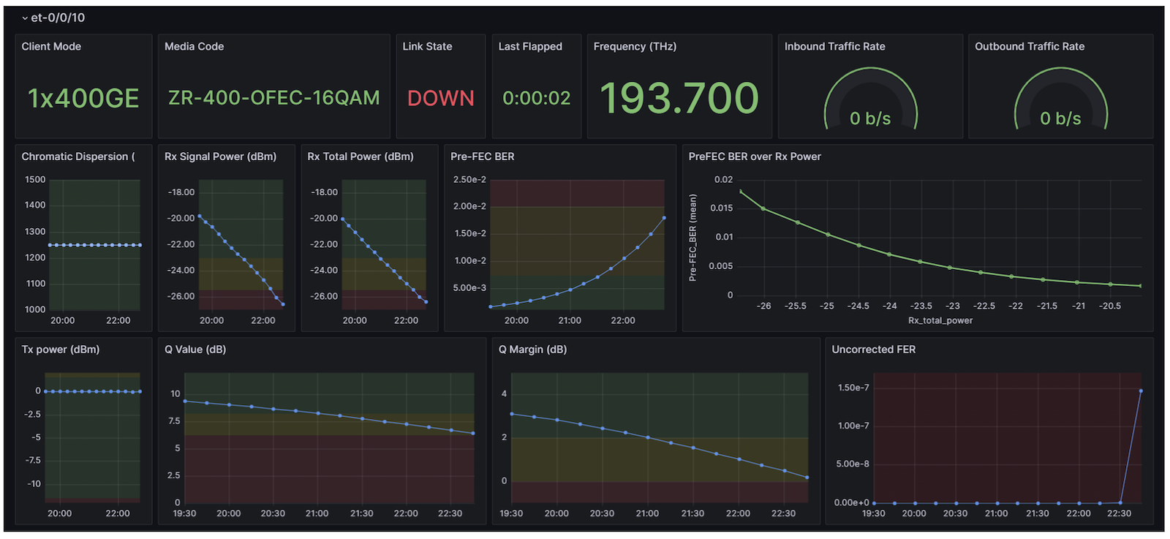Click the ZR-400-OFEC-16QAM media code value
The width and height of the screenshot is (1170, 539).
274,98
